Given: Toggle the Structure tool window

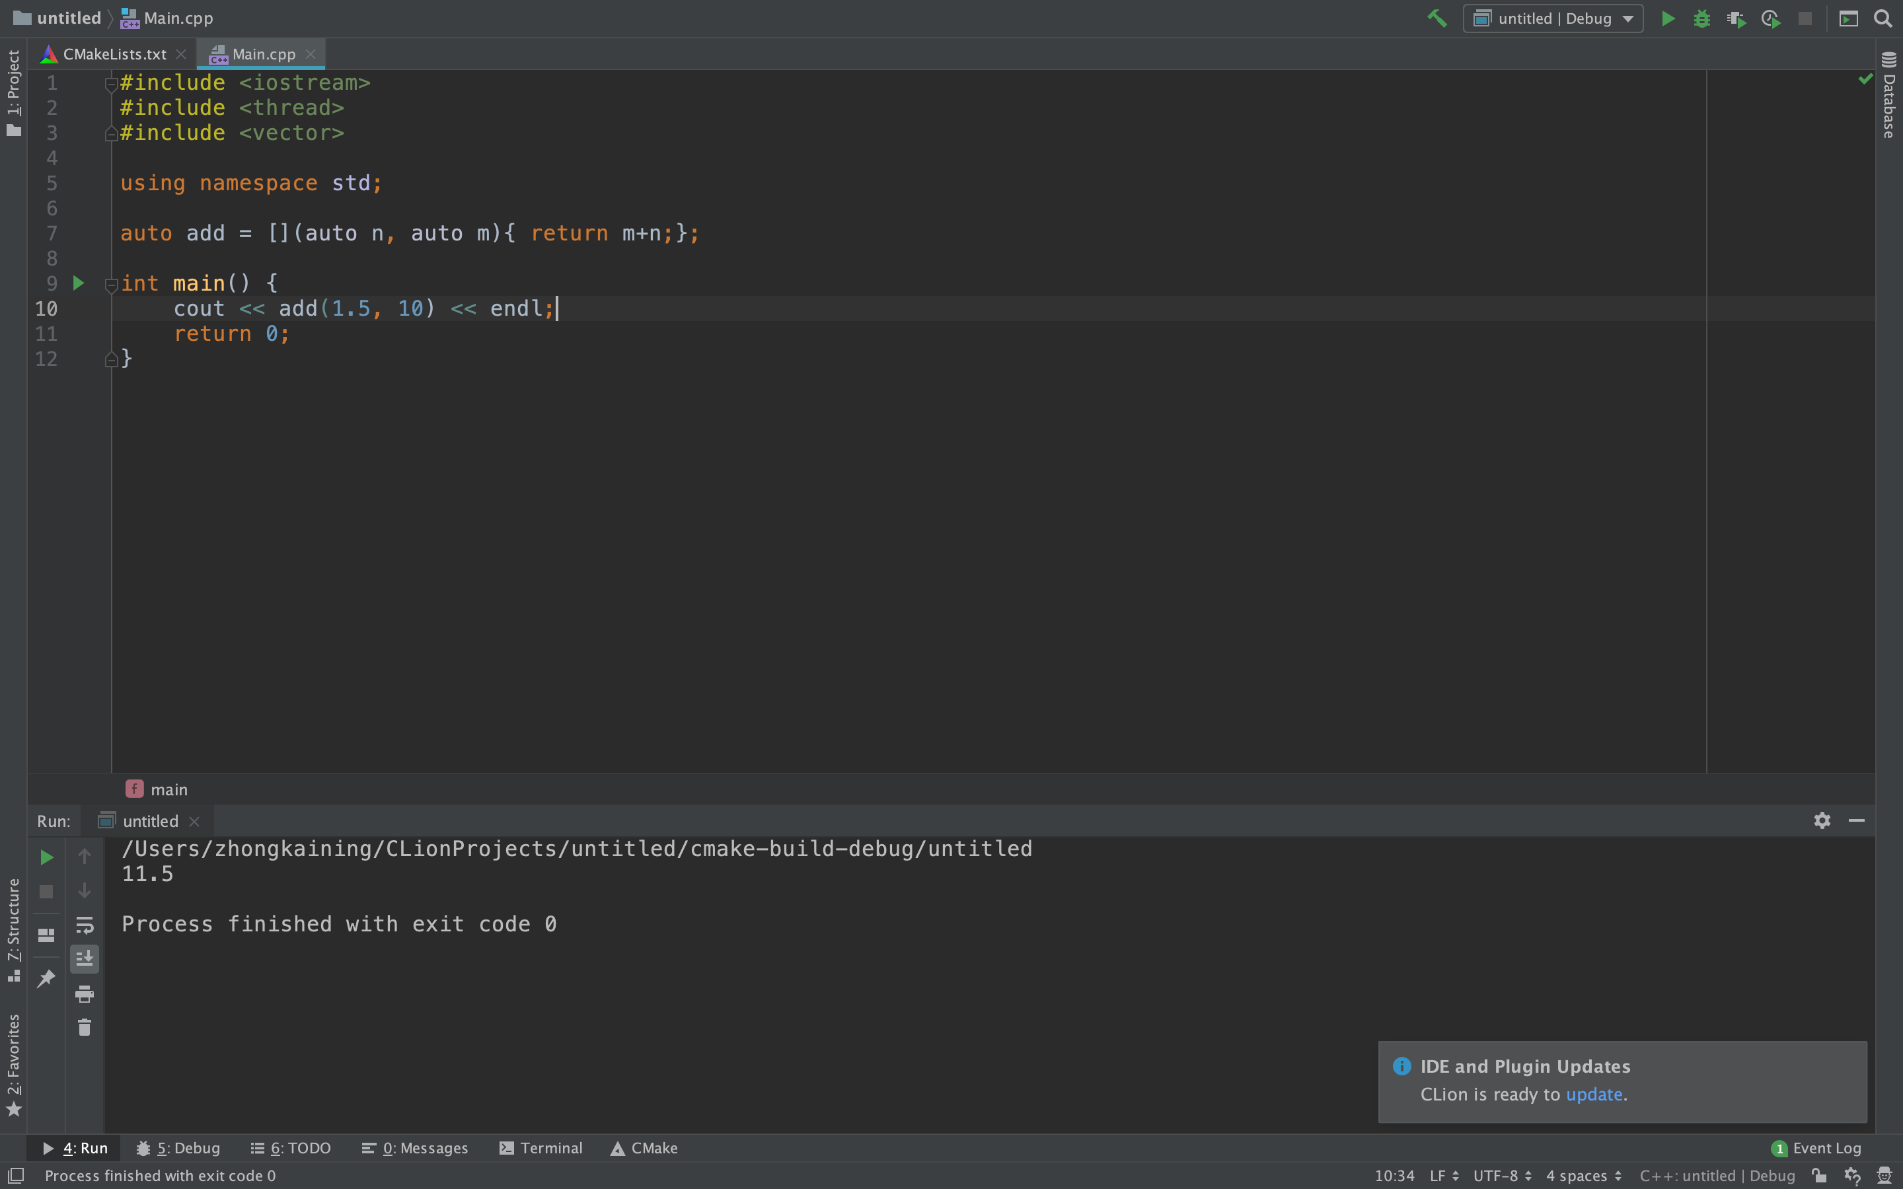Looking at the screenshot, I should (13, 930).
